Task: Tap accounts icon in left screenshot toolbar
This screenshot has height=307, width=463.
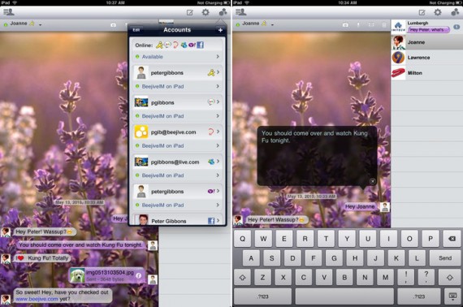Action: (x=223, y=12)
